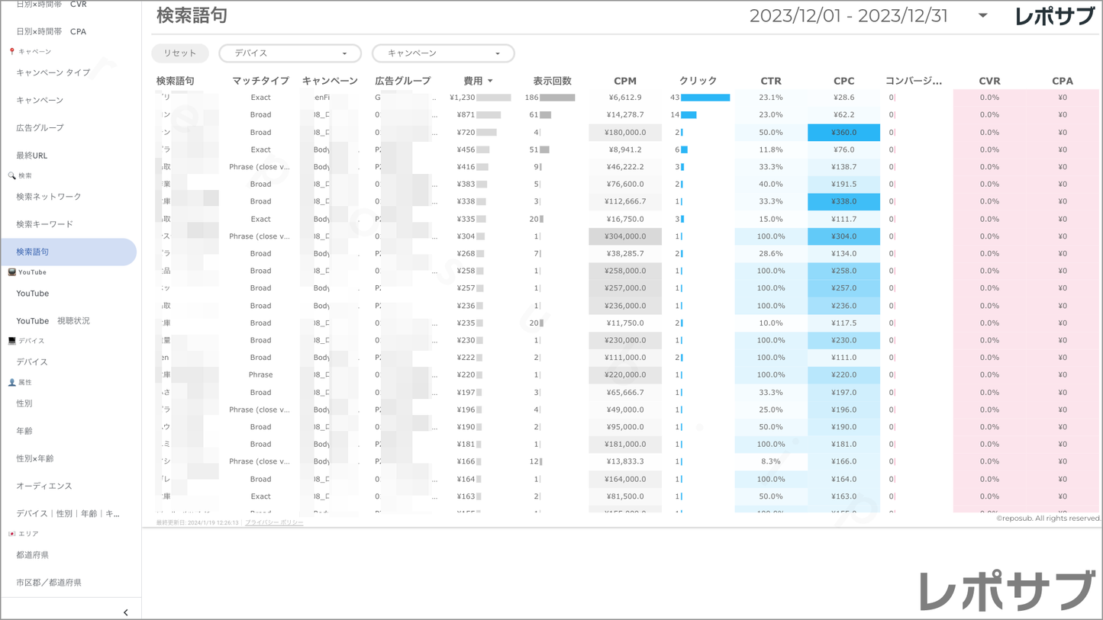Click the pin icon beside キャンペーン section
1103x620 pixels.
point(11,52)
